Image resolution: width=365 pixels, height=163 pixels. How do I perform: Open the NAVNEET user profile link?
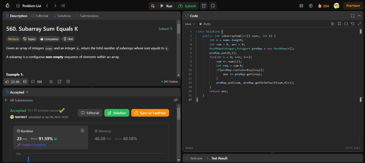coord(21,117)
